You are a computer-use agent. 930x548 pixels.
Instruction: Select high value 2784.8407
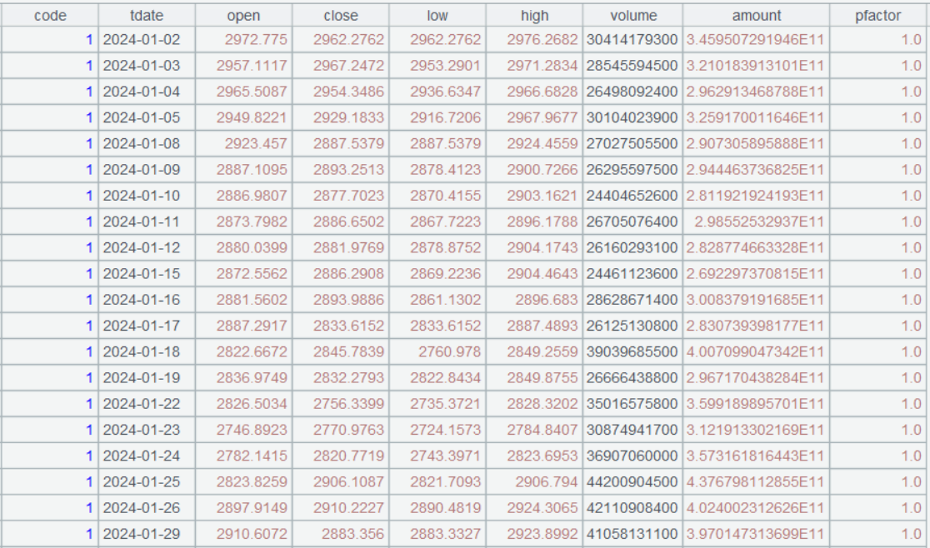pyautogui.click(x=534, y=431)
